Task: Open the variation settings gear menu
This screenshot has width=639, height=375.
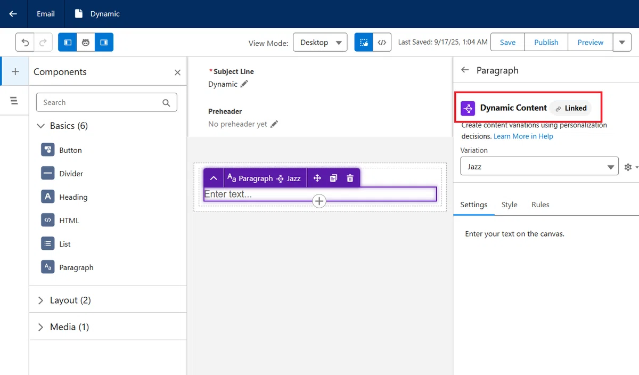Action: (x=630, y=167)
